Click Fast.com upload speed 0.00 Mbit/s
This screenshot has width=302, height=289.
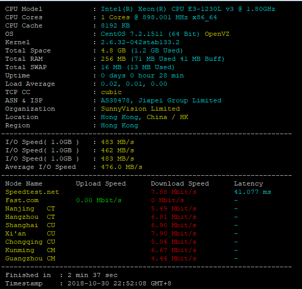[99, 200]
